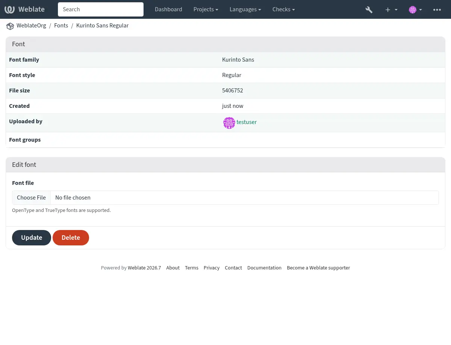
Task: Click the Update button
Action: pyautogui.click(x=32, y=238)
